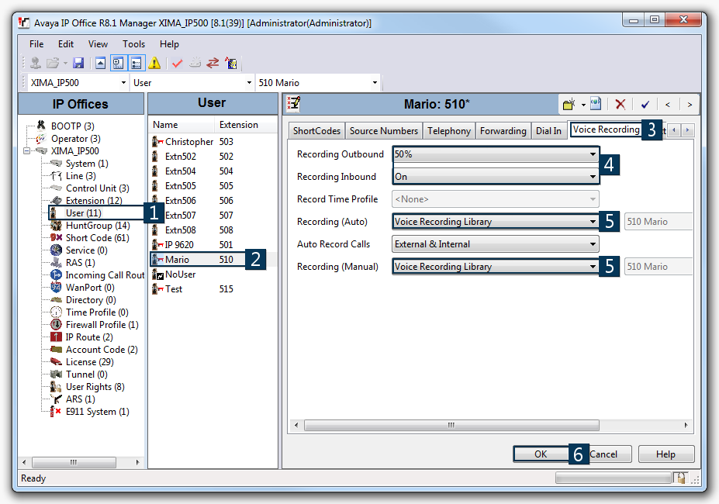Switch to the Forwarding tab

click(x=503, y=131)
